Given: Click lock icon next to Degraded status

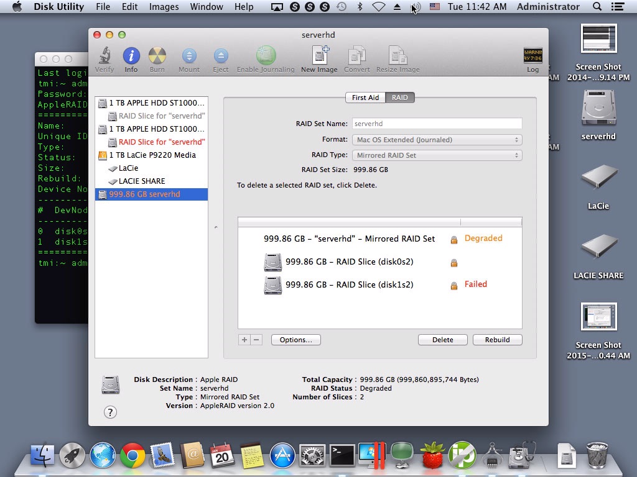Looking at the screenshot, I should (453, 240).
